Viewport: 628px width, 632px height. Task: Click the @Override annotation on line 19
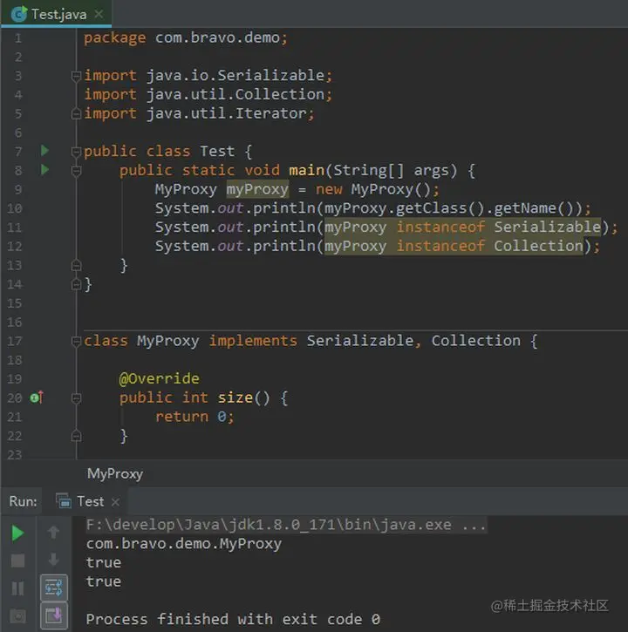tap(159, 379)
